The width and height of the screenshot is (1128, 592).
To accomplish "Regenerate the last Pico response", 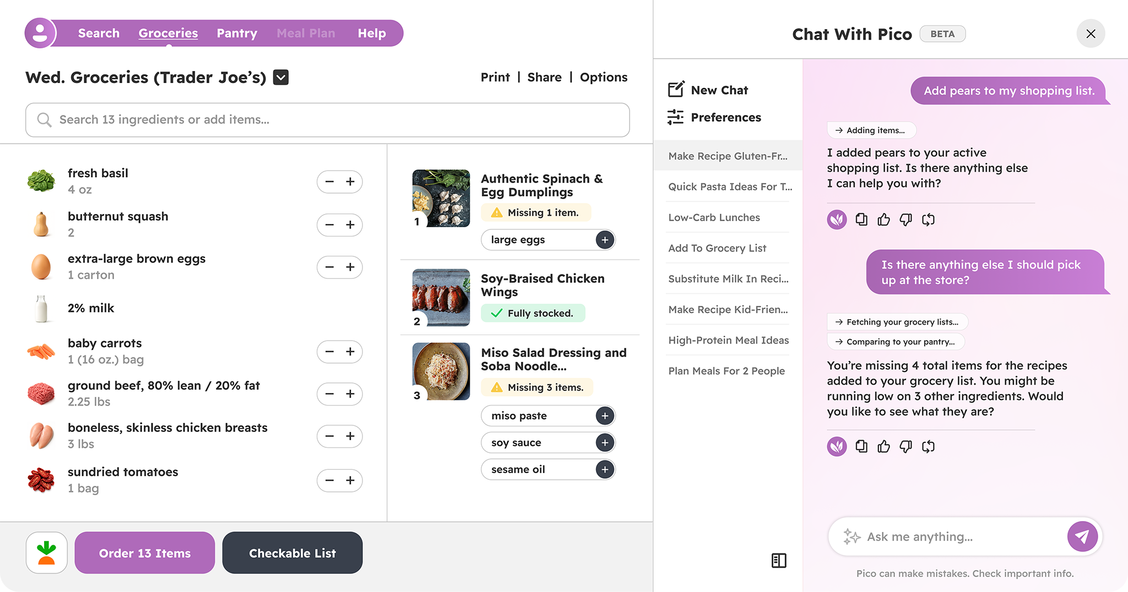I will coord(928,446).
